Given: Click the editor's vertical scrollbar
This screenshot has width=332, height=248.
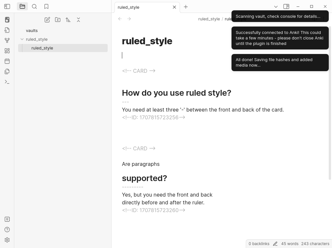Looking at the screenshot, I should click(x=330, y=103).
